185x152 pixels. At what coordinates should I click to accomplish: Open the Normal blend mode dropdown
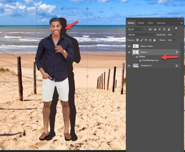[x=141, y=35]
